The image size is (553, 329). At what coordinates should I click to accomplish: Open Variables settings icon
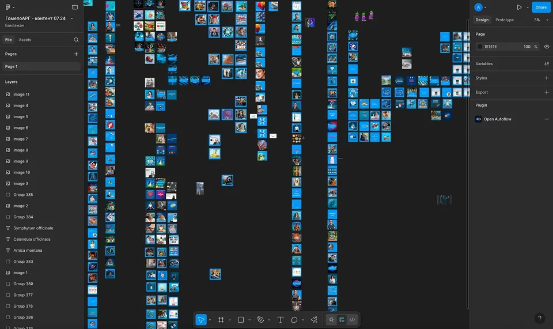tap(546, 64)
